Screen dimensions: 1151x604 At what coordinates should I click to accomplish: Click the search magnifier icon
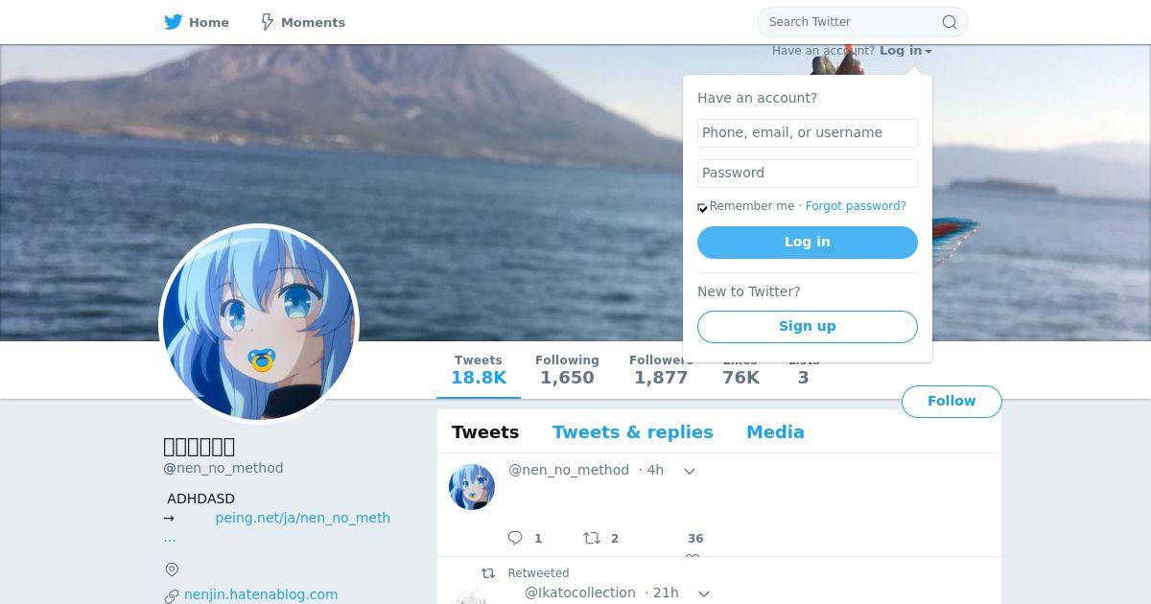[x=949, y=22]
